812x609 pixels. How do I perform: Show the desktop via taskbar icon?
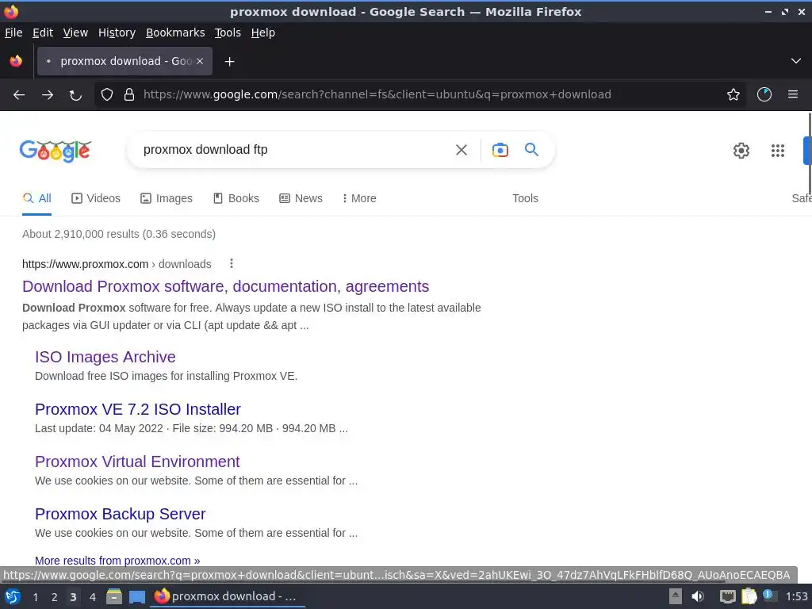click(x=136, y=597)
